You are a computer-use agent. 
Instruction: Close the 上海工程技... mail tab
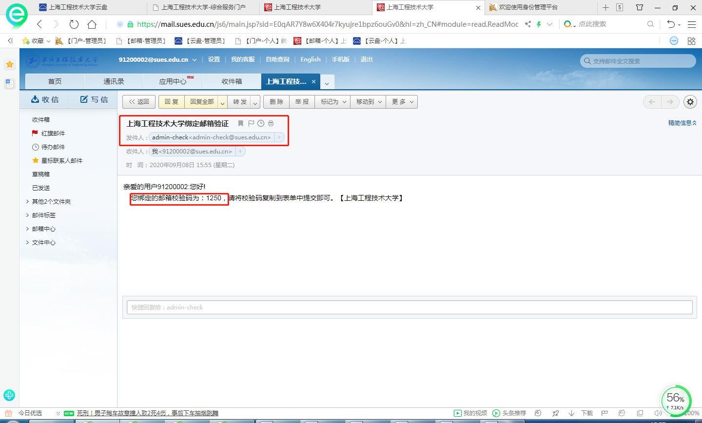tap(313, 82)
